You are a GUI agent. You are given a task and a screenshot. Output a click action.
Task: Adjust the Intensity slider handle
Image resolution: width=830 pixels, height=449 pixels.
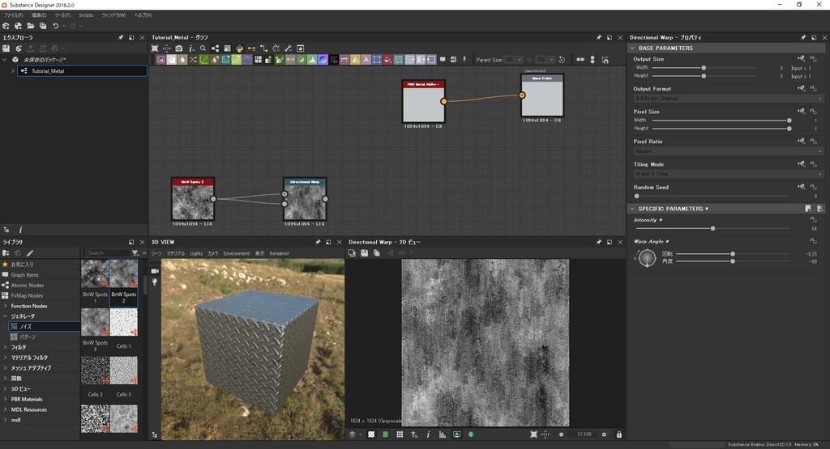coord(712,229)
